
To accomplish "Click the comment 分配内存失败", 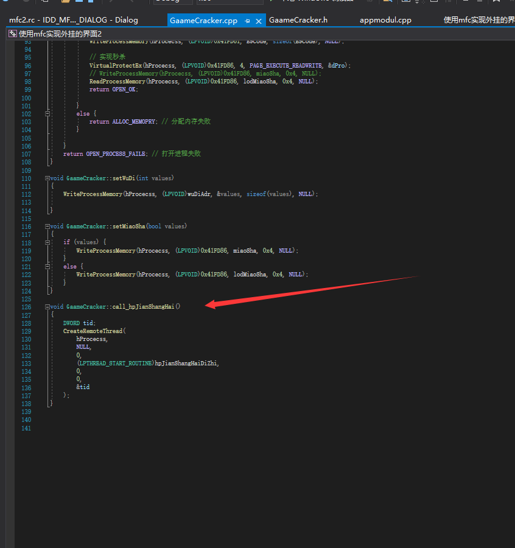I will (x=186, y=121).
